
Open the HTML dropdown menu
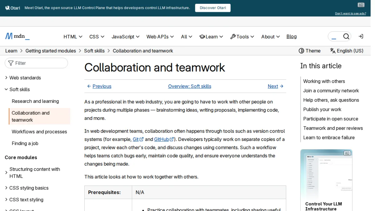click(73, 37)
